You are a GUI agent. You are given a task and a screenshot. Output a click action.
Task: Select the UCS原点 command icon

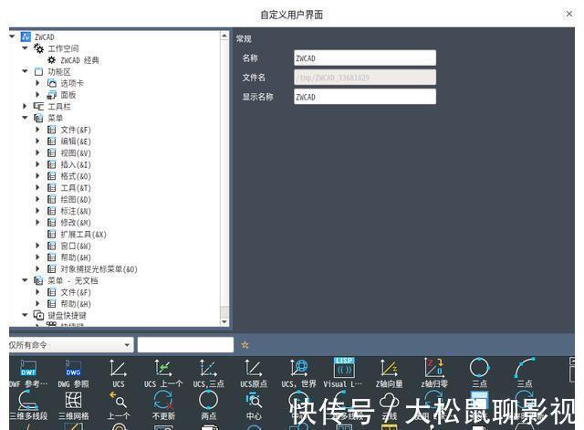(254, 368)
